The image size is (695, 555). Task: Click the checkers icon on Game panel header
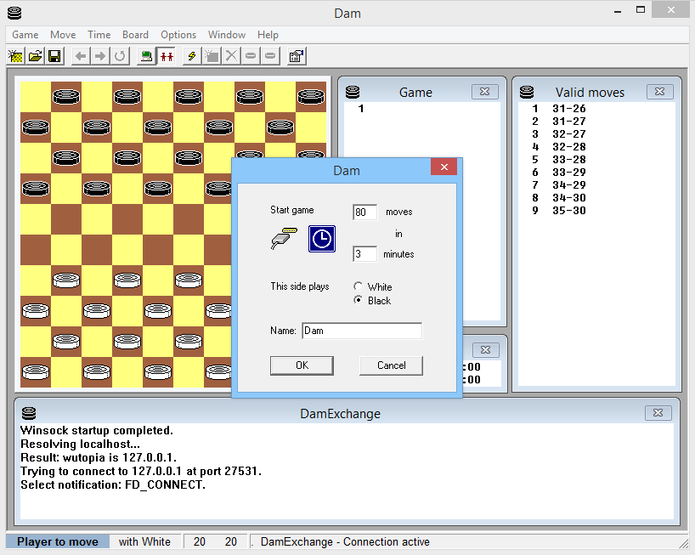(x=353, y=92)
